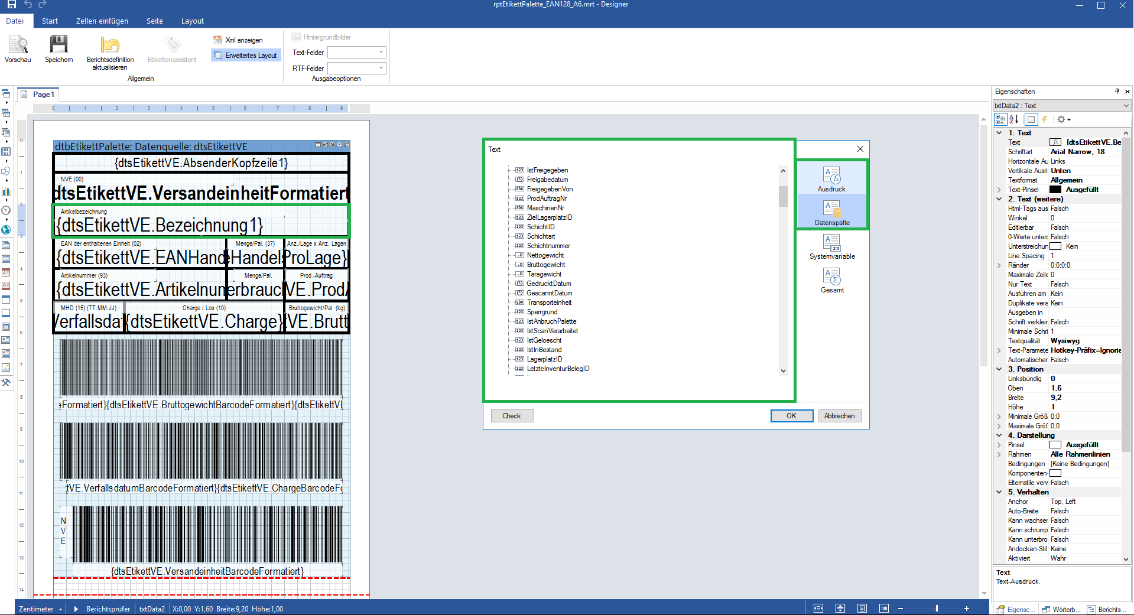Open the Layout ribbon tab
The image size is (1134, 615).
pos(192,21)
